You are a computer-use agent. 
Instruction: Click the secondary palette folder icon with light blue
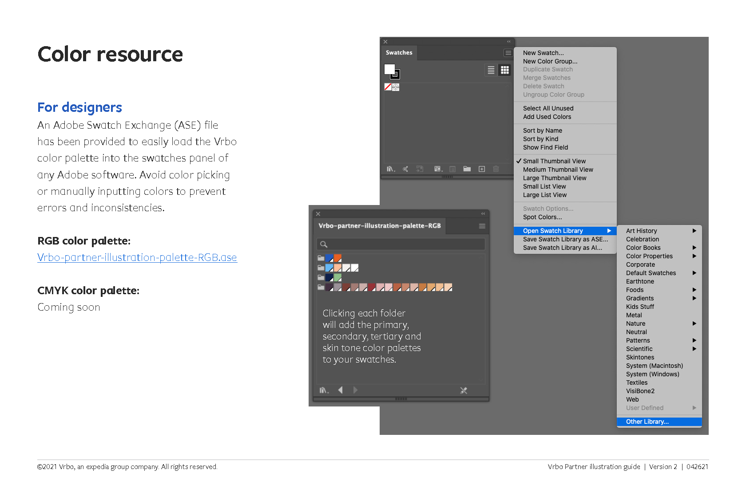click(x=321, y=268)
